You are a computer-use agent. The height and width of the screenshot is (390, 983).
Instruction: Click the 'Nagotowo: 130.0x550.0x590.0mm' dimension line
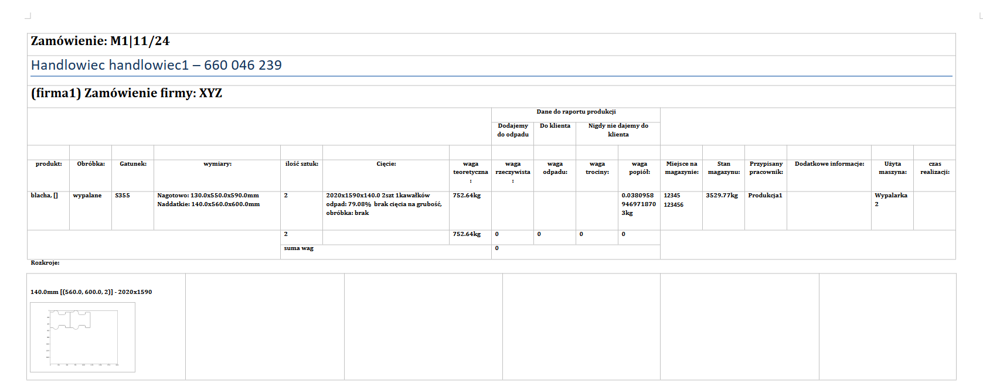pyautogui.click(x=208, y=196)
